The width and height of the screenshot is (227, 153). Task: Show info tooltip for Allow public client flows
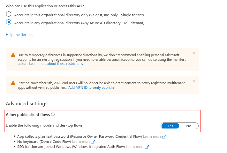pyautogui.click(x=53, y=115)
